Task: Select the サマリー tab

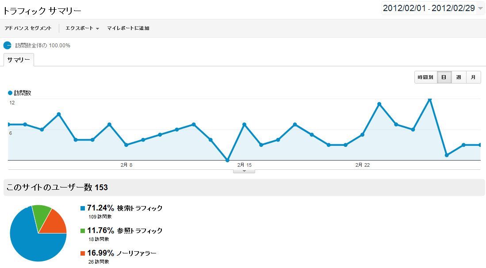Action: coord(19,60)
